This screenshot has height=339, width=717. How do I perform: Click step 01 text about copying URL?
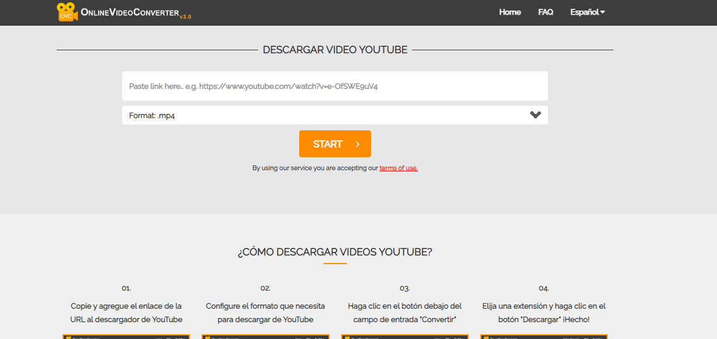(126, 313)
